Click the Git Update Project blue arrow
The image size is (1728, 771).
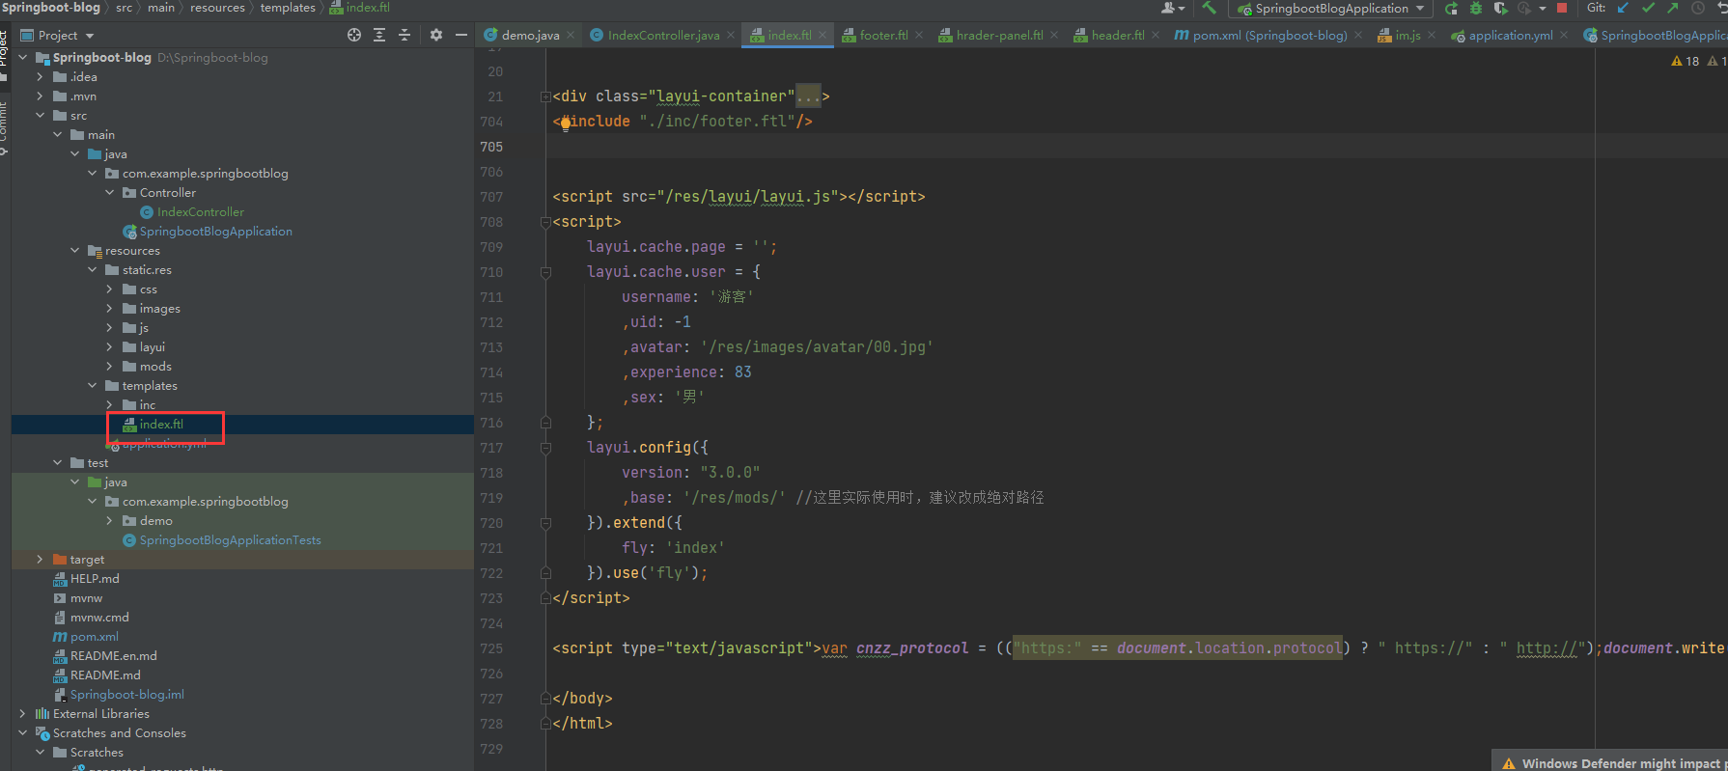point(1623,8)
